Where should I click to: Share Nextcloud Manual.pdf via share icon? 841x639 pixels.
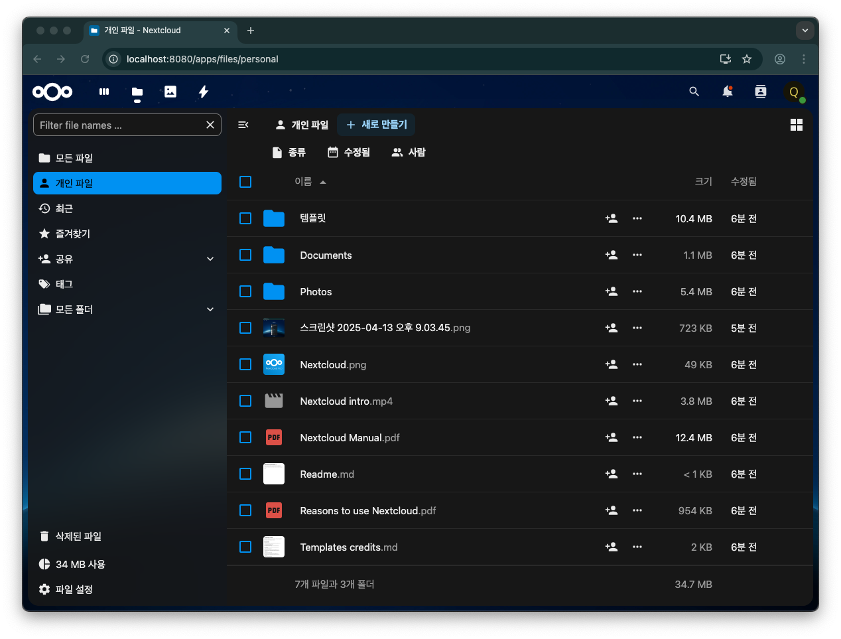pyautogui.click(x=612, y=437)
